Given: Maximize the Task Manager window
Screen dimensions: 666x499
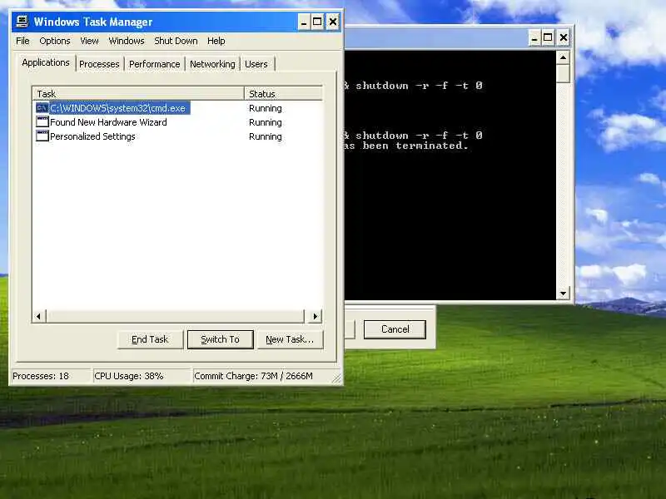Looking at the screenshot, I should pos(317,22).
